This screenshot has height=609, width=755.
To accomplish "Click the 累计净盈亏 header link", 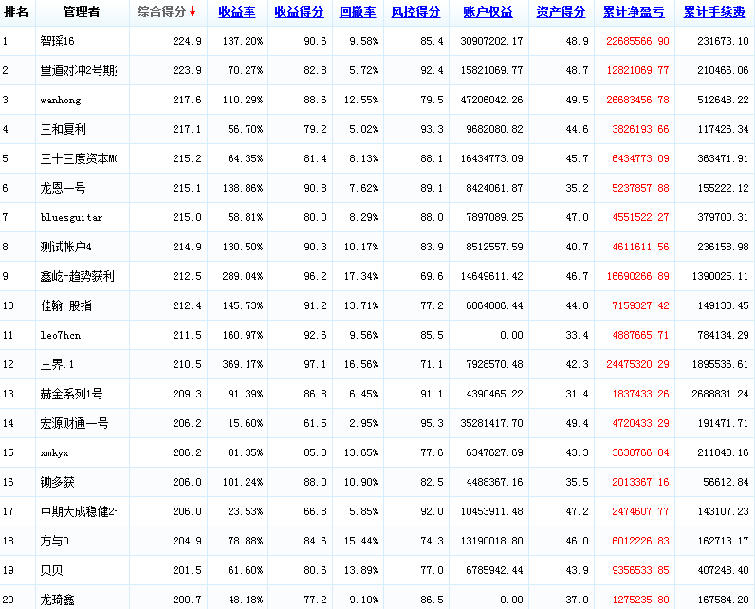I will (634, 12).
